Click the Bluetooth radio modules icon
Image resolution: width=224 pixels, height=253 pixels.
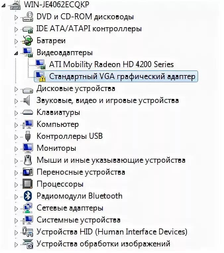tap(28, 196)
